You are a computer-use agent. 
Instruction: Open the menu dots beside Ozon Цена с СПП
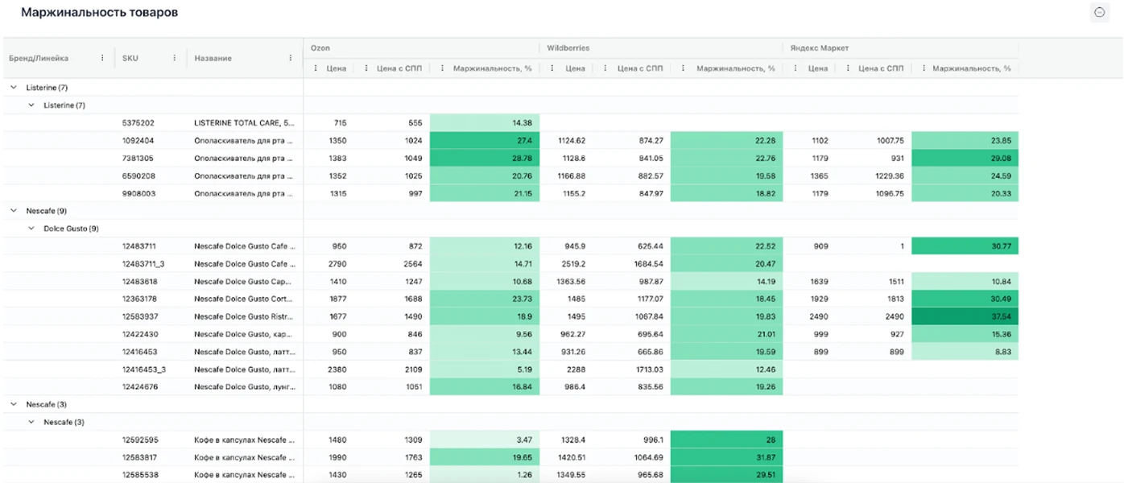(366, 68)
